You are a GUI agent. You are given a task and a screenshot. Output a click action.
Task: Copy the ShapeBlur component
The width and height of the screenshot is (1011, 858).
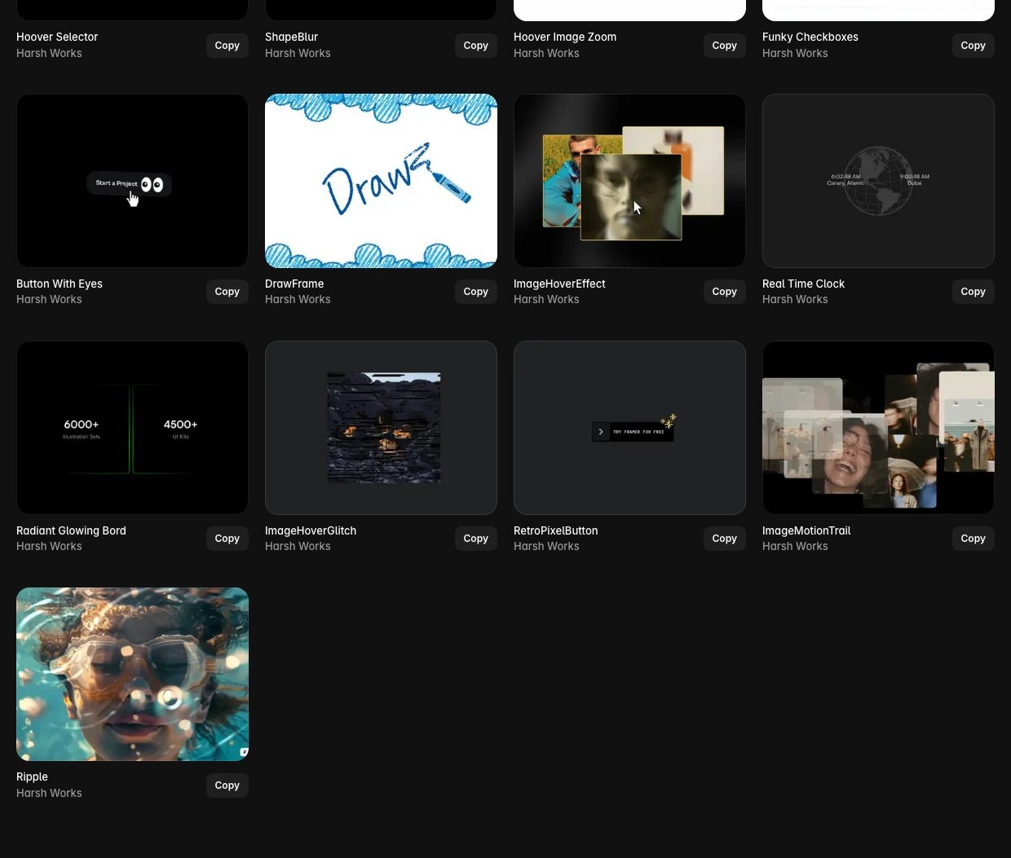click(x=475, y=46)
